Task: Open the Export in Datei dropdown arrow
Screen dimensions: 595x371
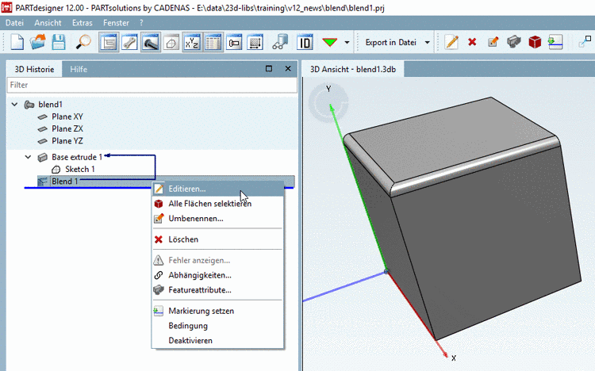Action: point(428,42)
